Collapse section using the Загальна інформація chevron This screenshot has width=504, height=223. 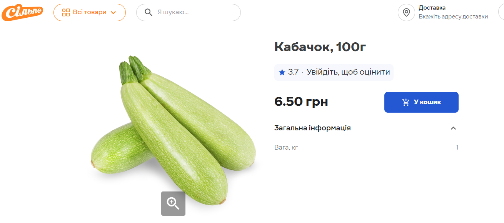(x=453, y=128)
